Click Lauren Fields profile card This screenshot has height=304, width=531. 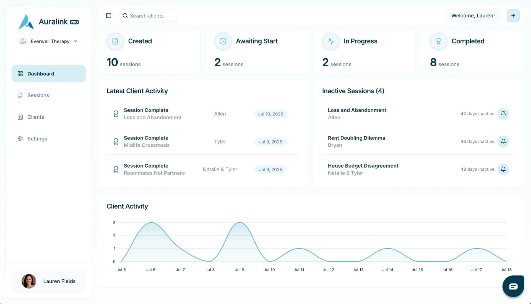49,281
